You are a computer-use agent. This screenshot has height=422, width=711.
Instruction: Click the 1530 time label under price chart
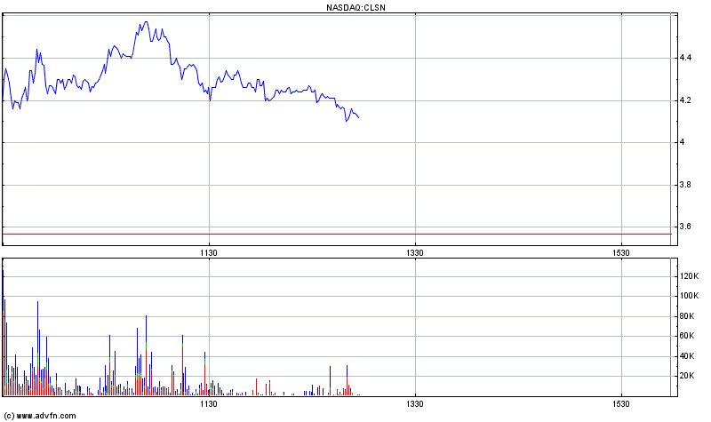click(x=620, y=253)
